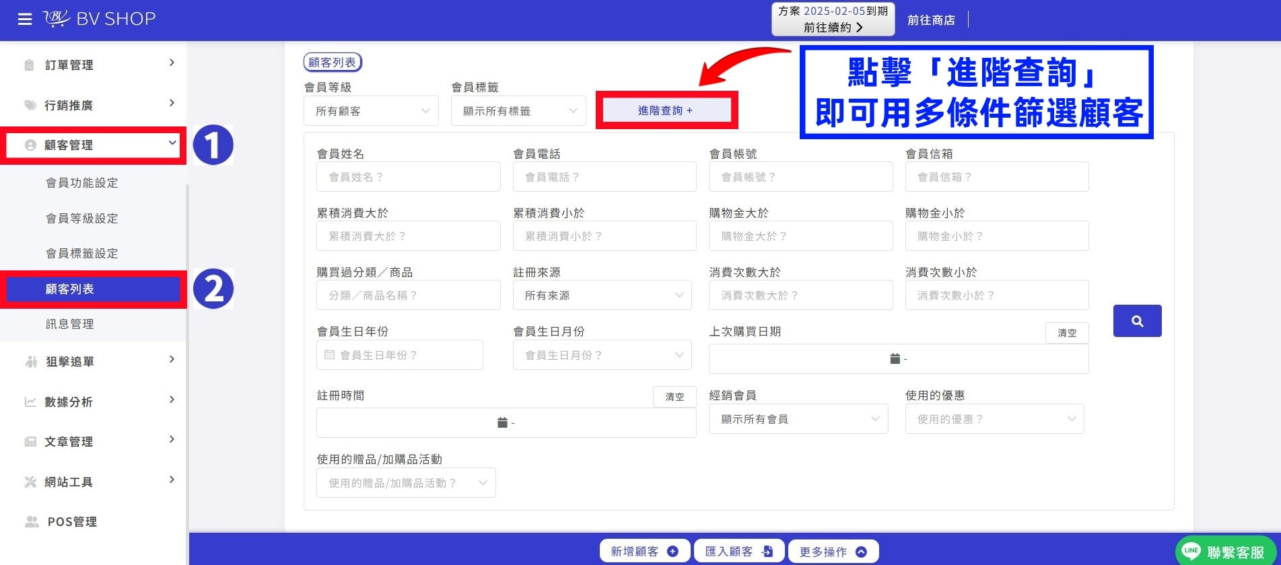1281x565 pixels.
Task: Click the plus icon on 新增顧客
Action: click(672, 552)
